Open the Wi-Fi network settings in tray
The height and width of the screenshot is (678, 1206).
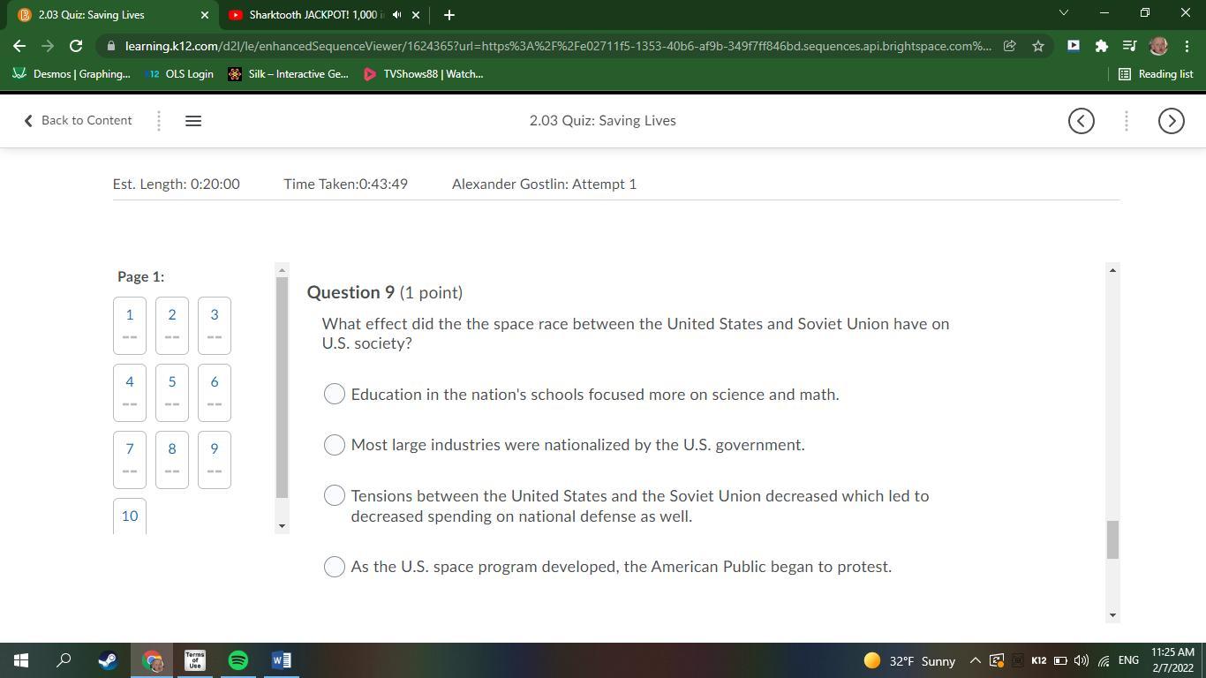click(1104, 660)
